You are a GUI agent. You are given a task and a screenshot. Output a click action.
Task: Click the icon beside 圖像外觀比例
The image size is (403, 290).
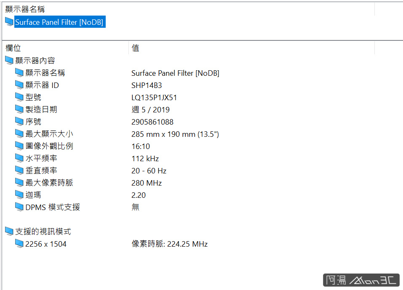point(19,146)
